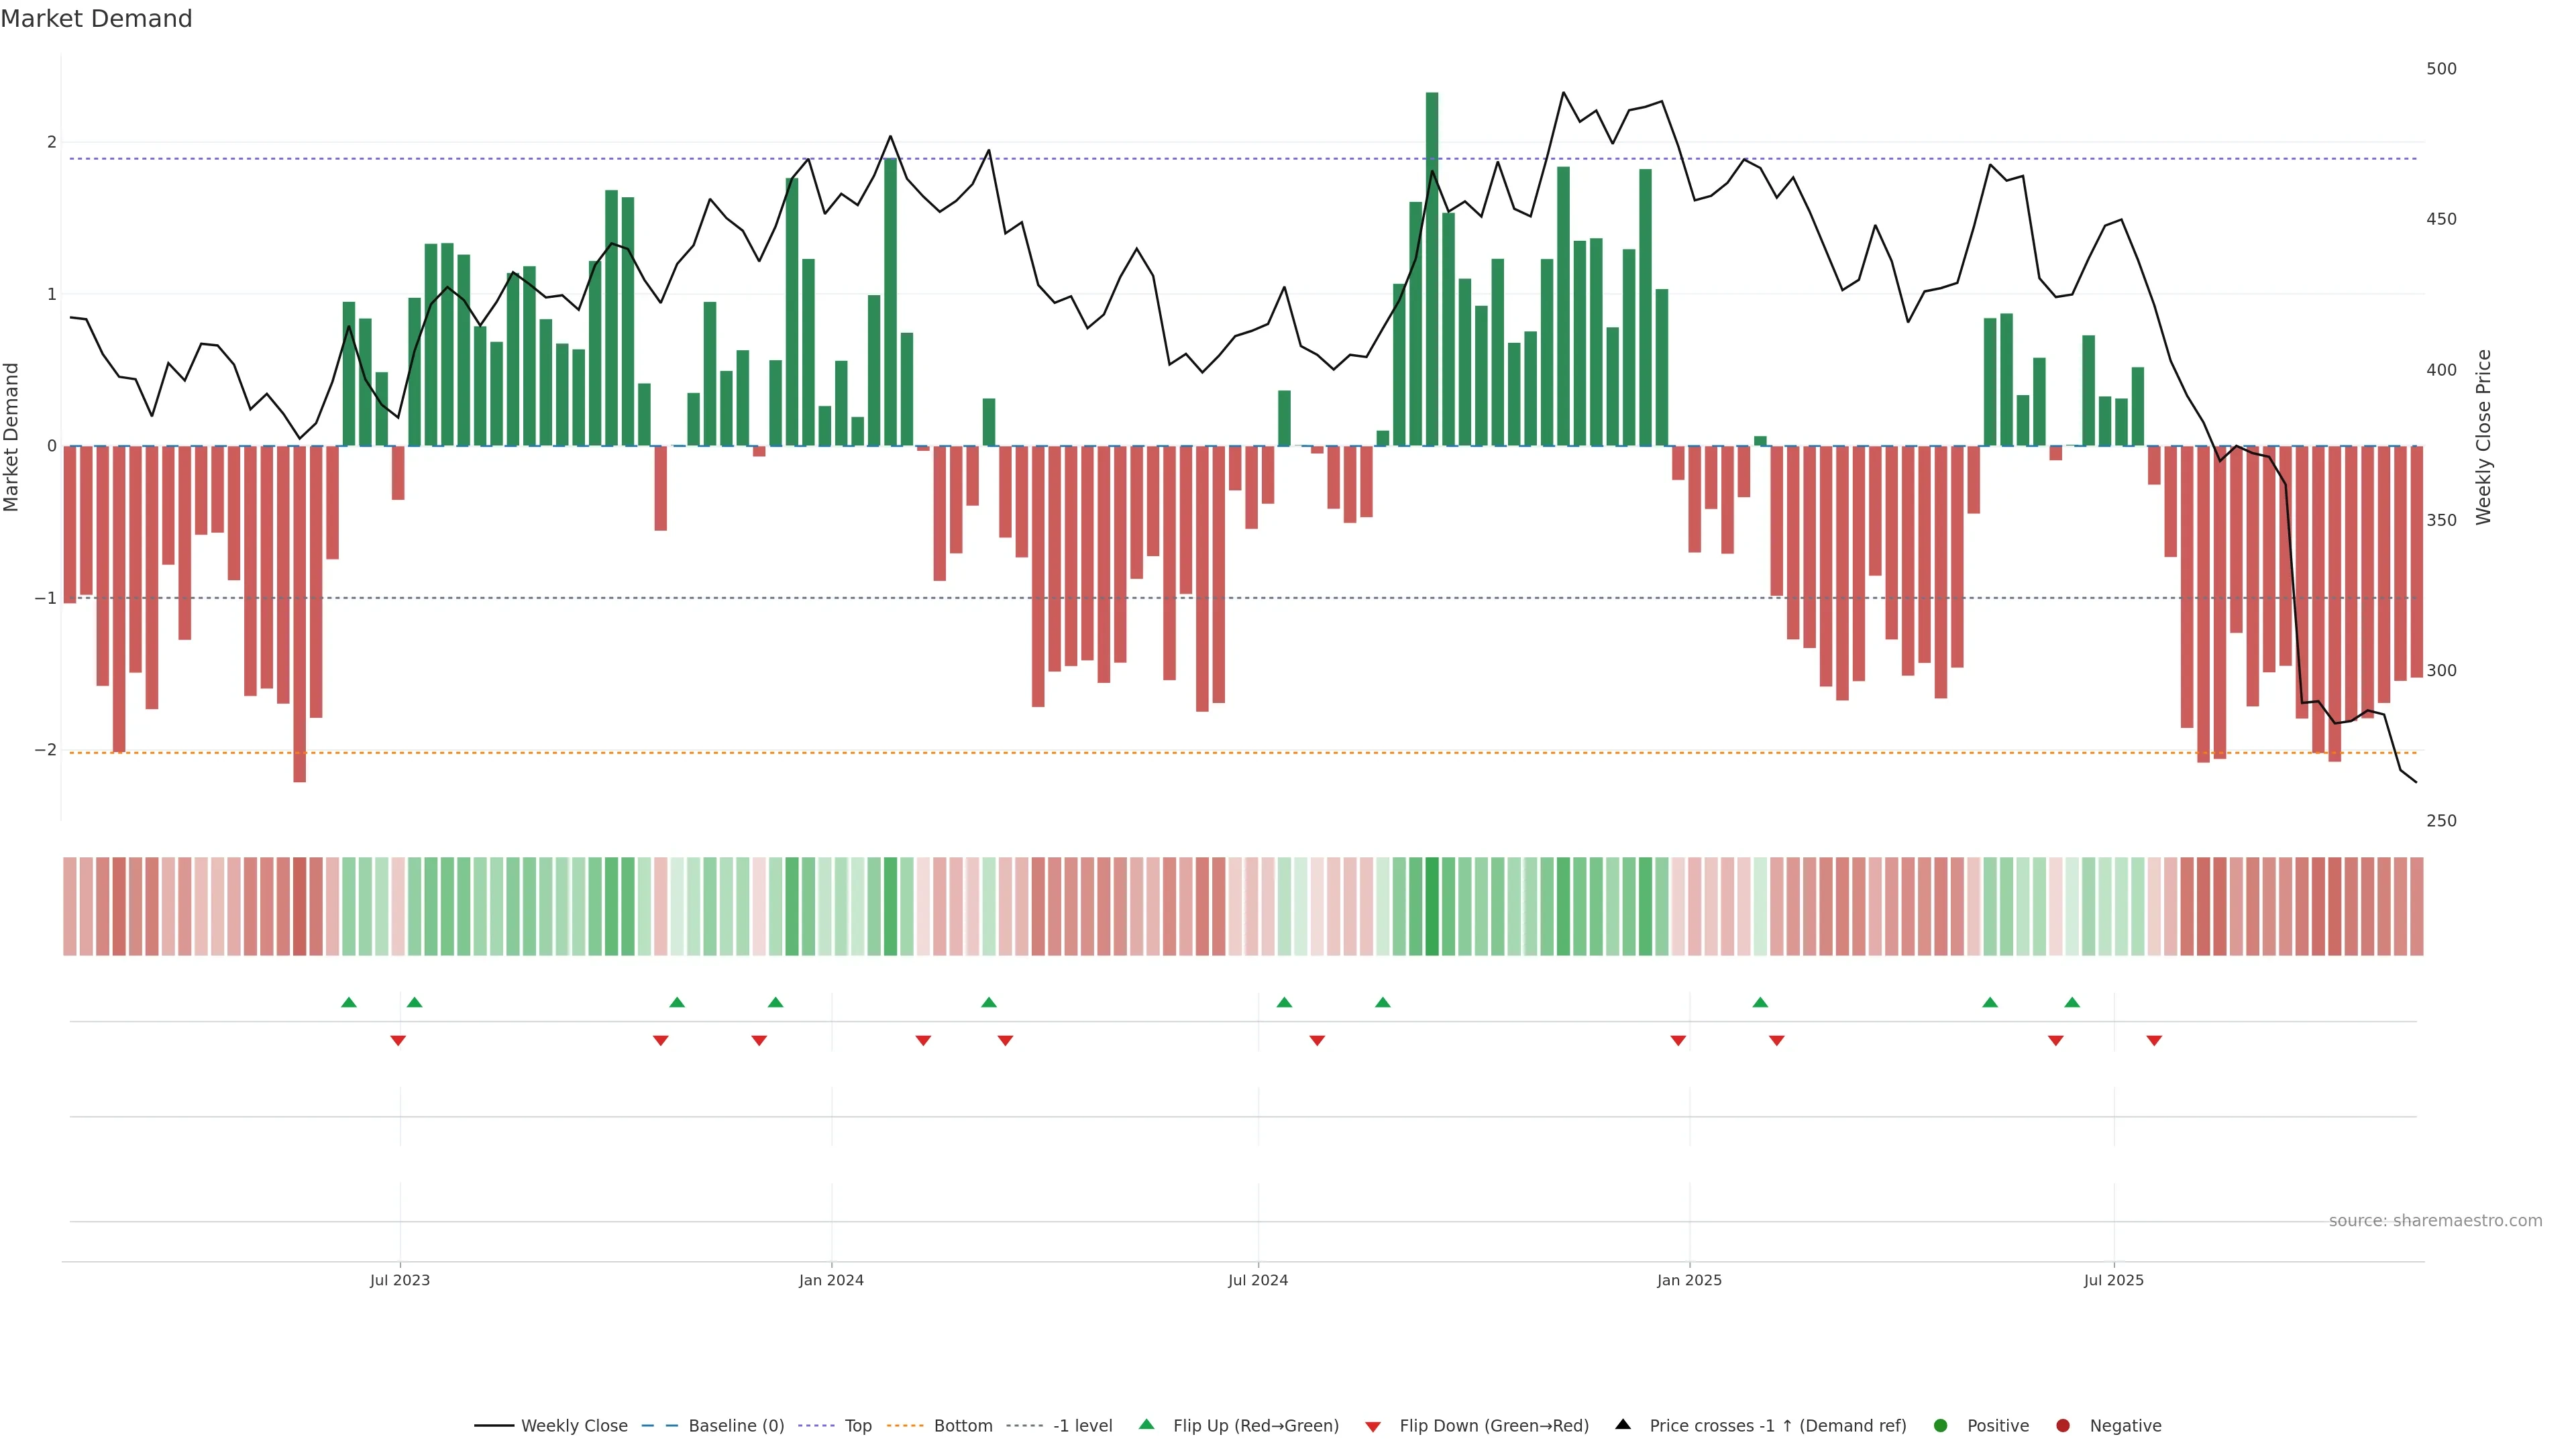Click the green Flip Up triangle in legend
This screenshot has height=1449, width=2576.
point(1146,1424)
